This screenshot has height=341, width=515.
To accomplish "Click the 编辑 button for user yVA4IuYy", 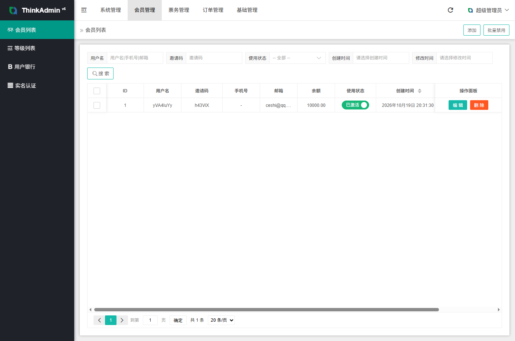I will pyautogui.click(x=458, y=105).
